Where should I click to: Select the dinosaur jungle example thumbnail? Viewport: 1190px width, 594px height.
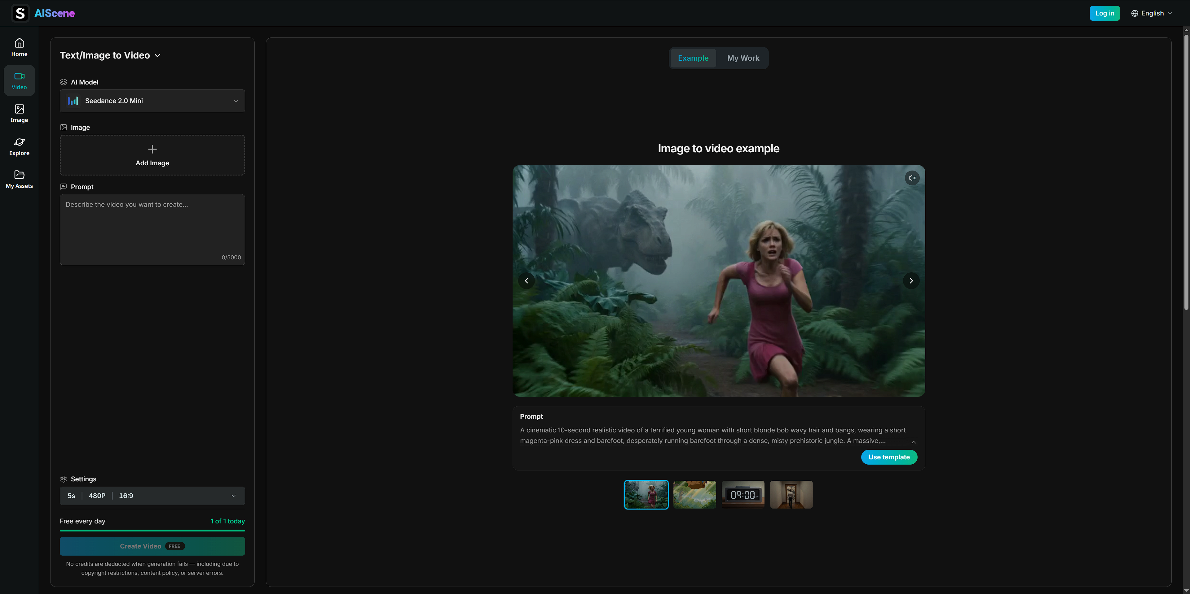click(646, 495)
